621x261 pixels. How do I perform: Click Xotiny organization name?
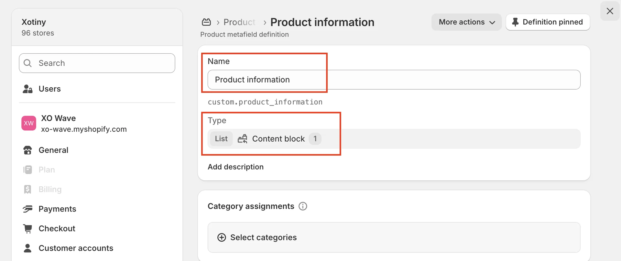[x=34, y=22]
